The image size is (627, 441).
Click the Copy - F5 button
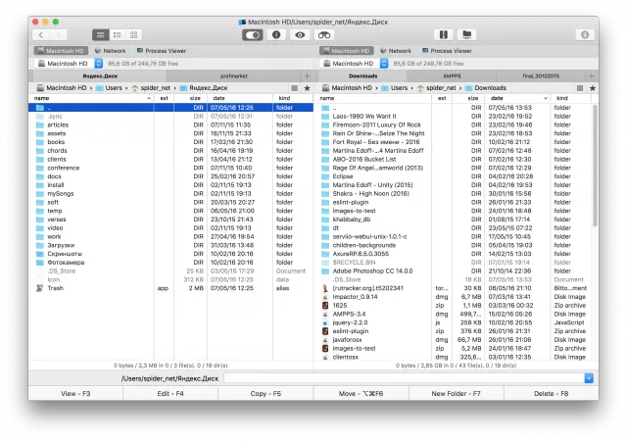[265, 394]
